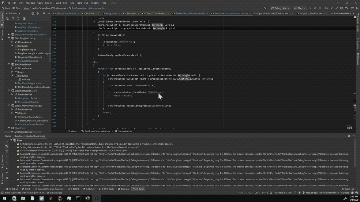Click the feature/app-search-performance git branch widget

coord(321,193)
